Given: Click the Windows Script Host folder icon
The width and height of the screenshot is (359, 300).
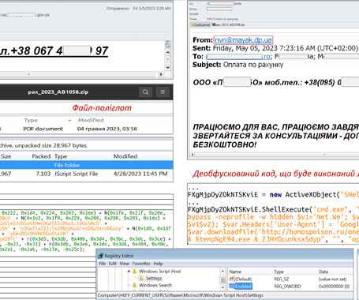Looking at the screenshot, I should pos(135,271).
